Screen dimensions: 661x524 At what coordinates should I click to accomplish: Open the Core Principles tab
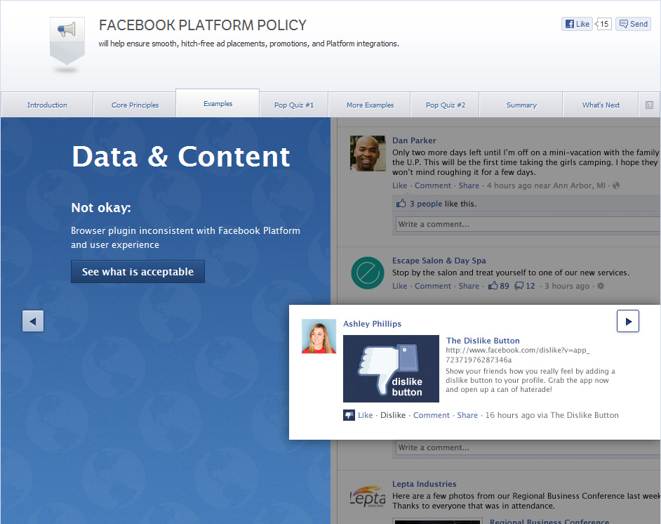pyautogui.click(x=135, y=105)
